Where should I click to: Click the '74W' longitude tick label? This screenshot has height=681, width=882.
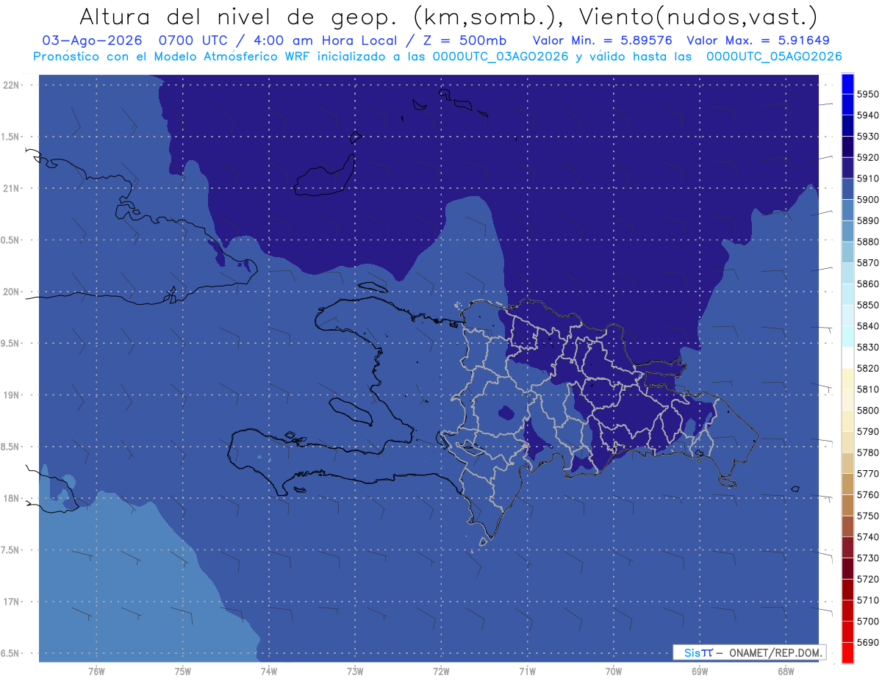tap(269, 670)
